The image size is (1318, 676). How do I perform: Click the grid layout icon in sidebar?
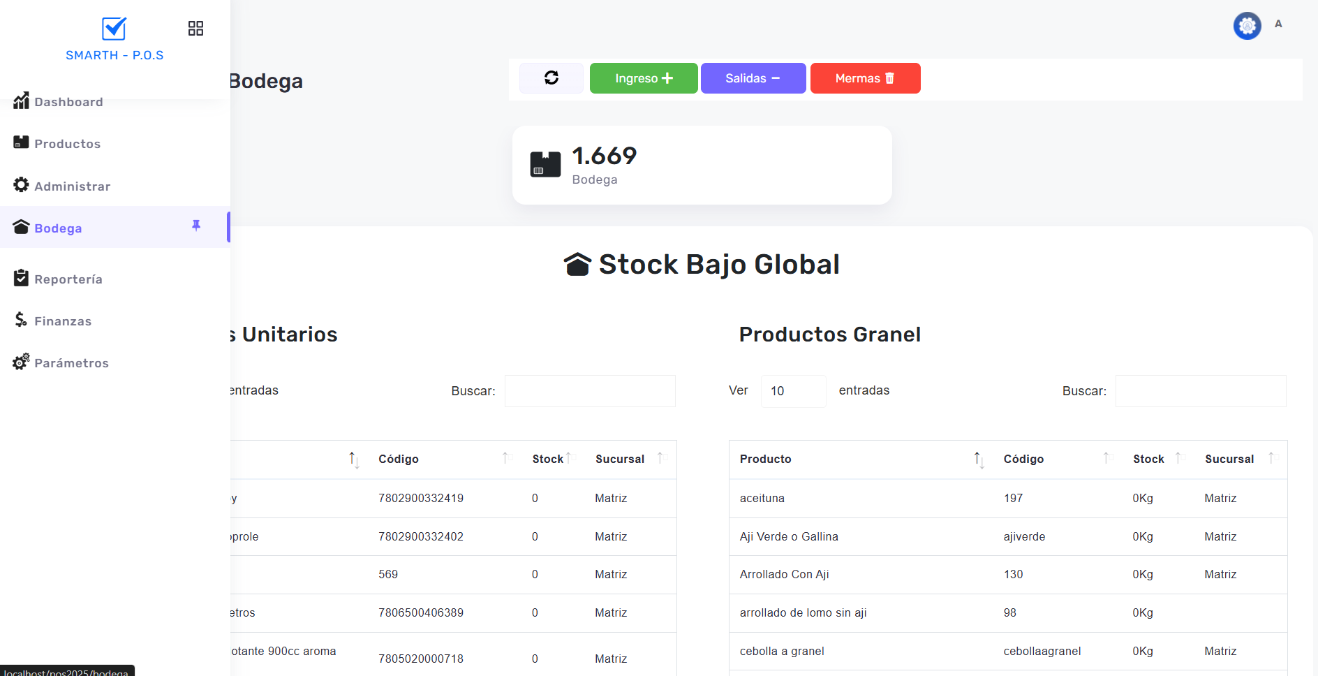[195, 29]
